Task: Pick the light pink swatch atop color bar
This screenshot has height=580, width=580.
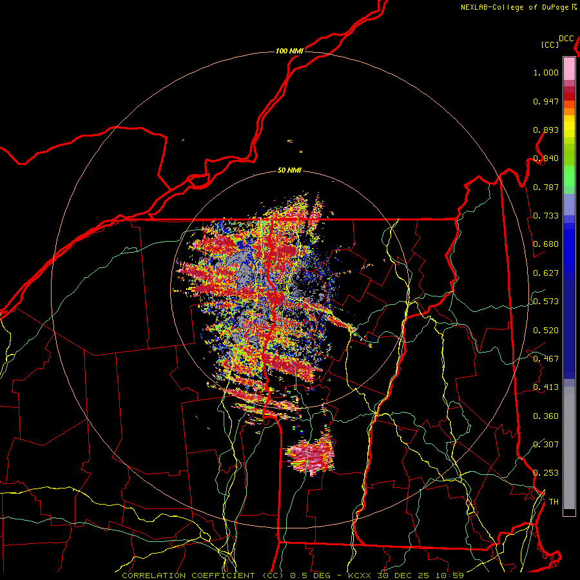Action: pos(569,69)
